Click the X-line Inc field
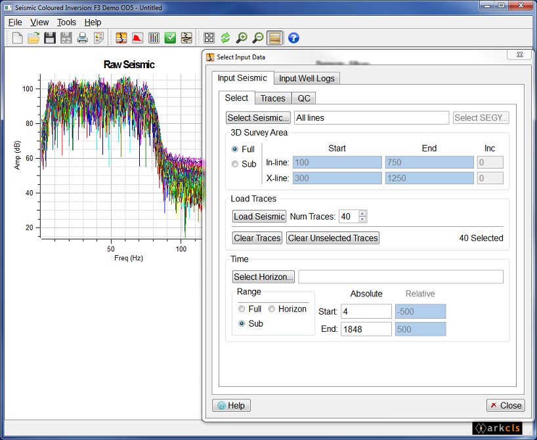This screenshot has width=537, height=440. pyautogui.click(x=490, y=178)
